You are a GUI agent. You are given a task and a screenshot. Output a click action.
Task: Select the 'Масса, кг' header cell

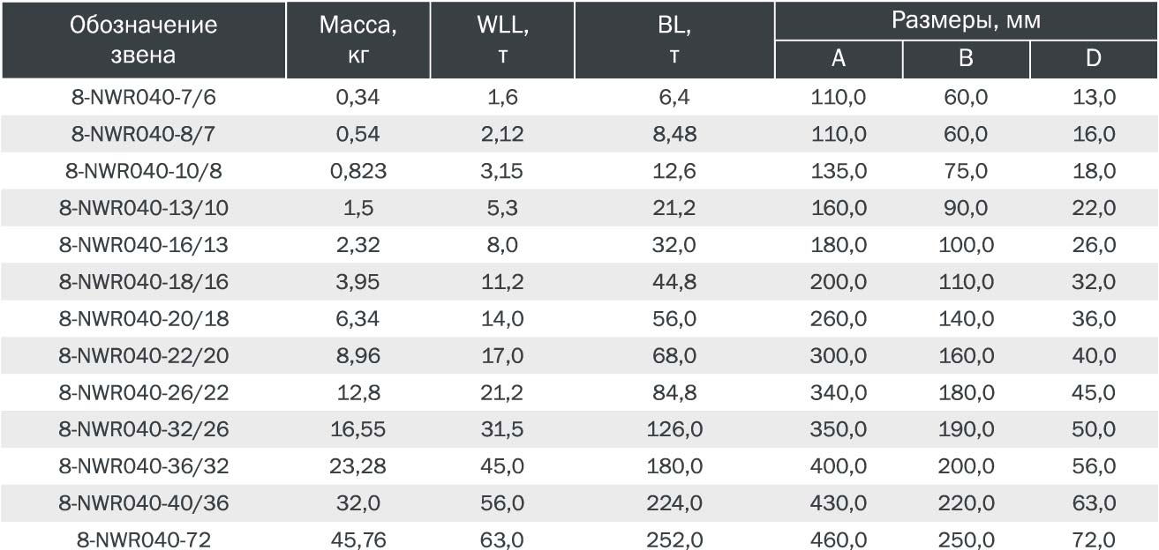tap(358, 40)
